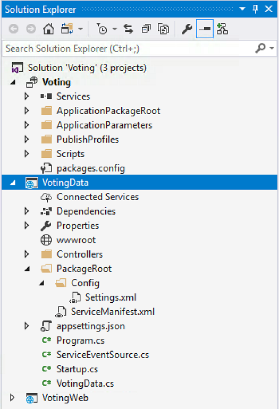
Task: Select the Startup.cs file
Action: [x=77, y=369]
